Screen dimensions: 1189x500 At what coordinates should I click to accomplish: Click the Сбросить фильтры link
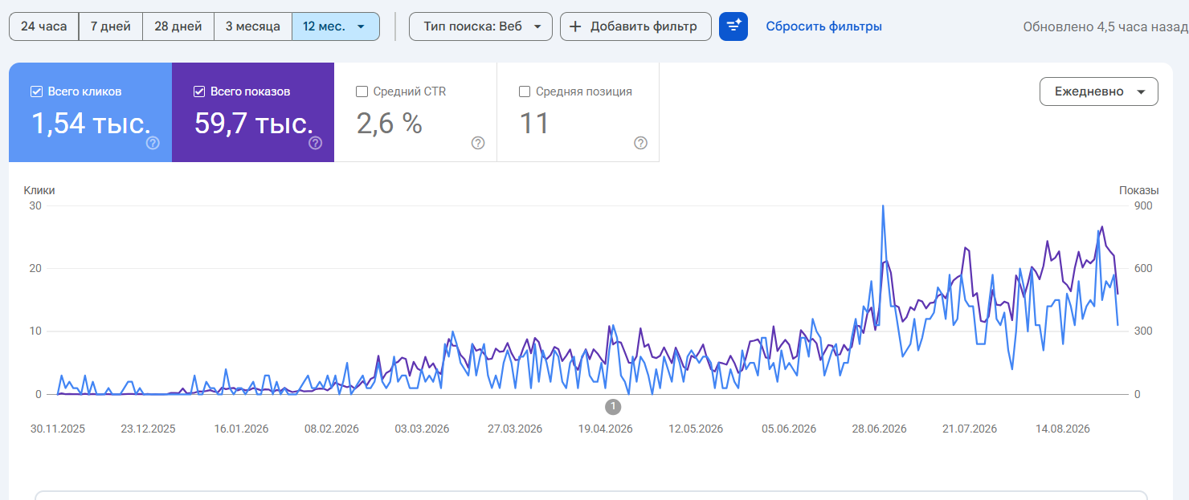823,26
